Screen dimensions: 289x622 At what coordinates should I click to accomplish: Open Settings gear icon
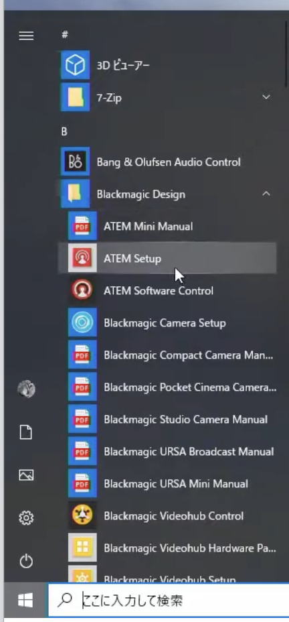click(26, 517)
